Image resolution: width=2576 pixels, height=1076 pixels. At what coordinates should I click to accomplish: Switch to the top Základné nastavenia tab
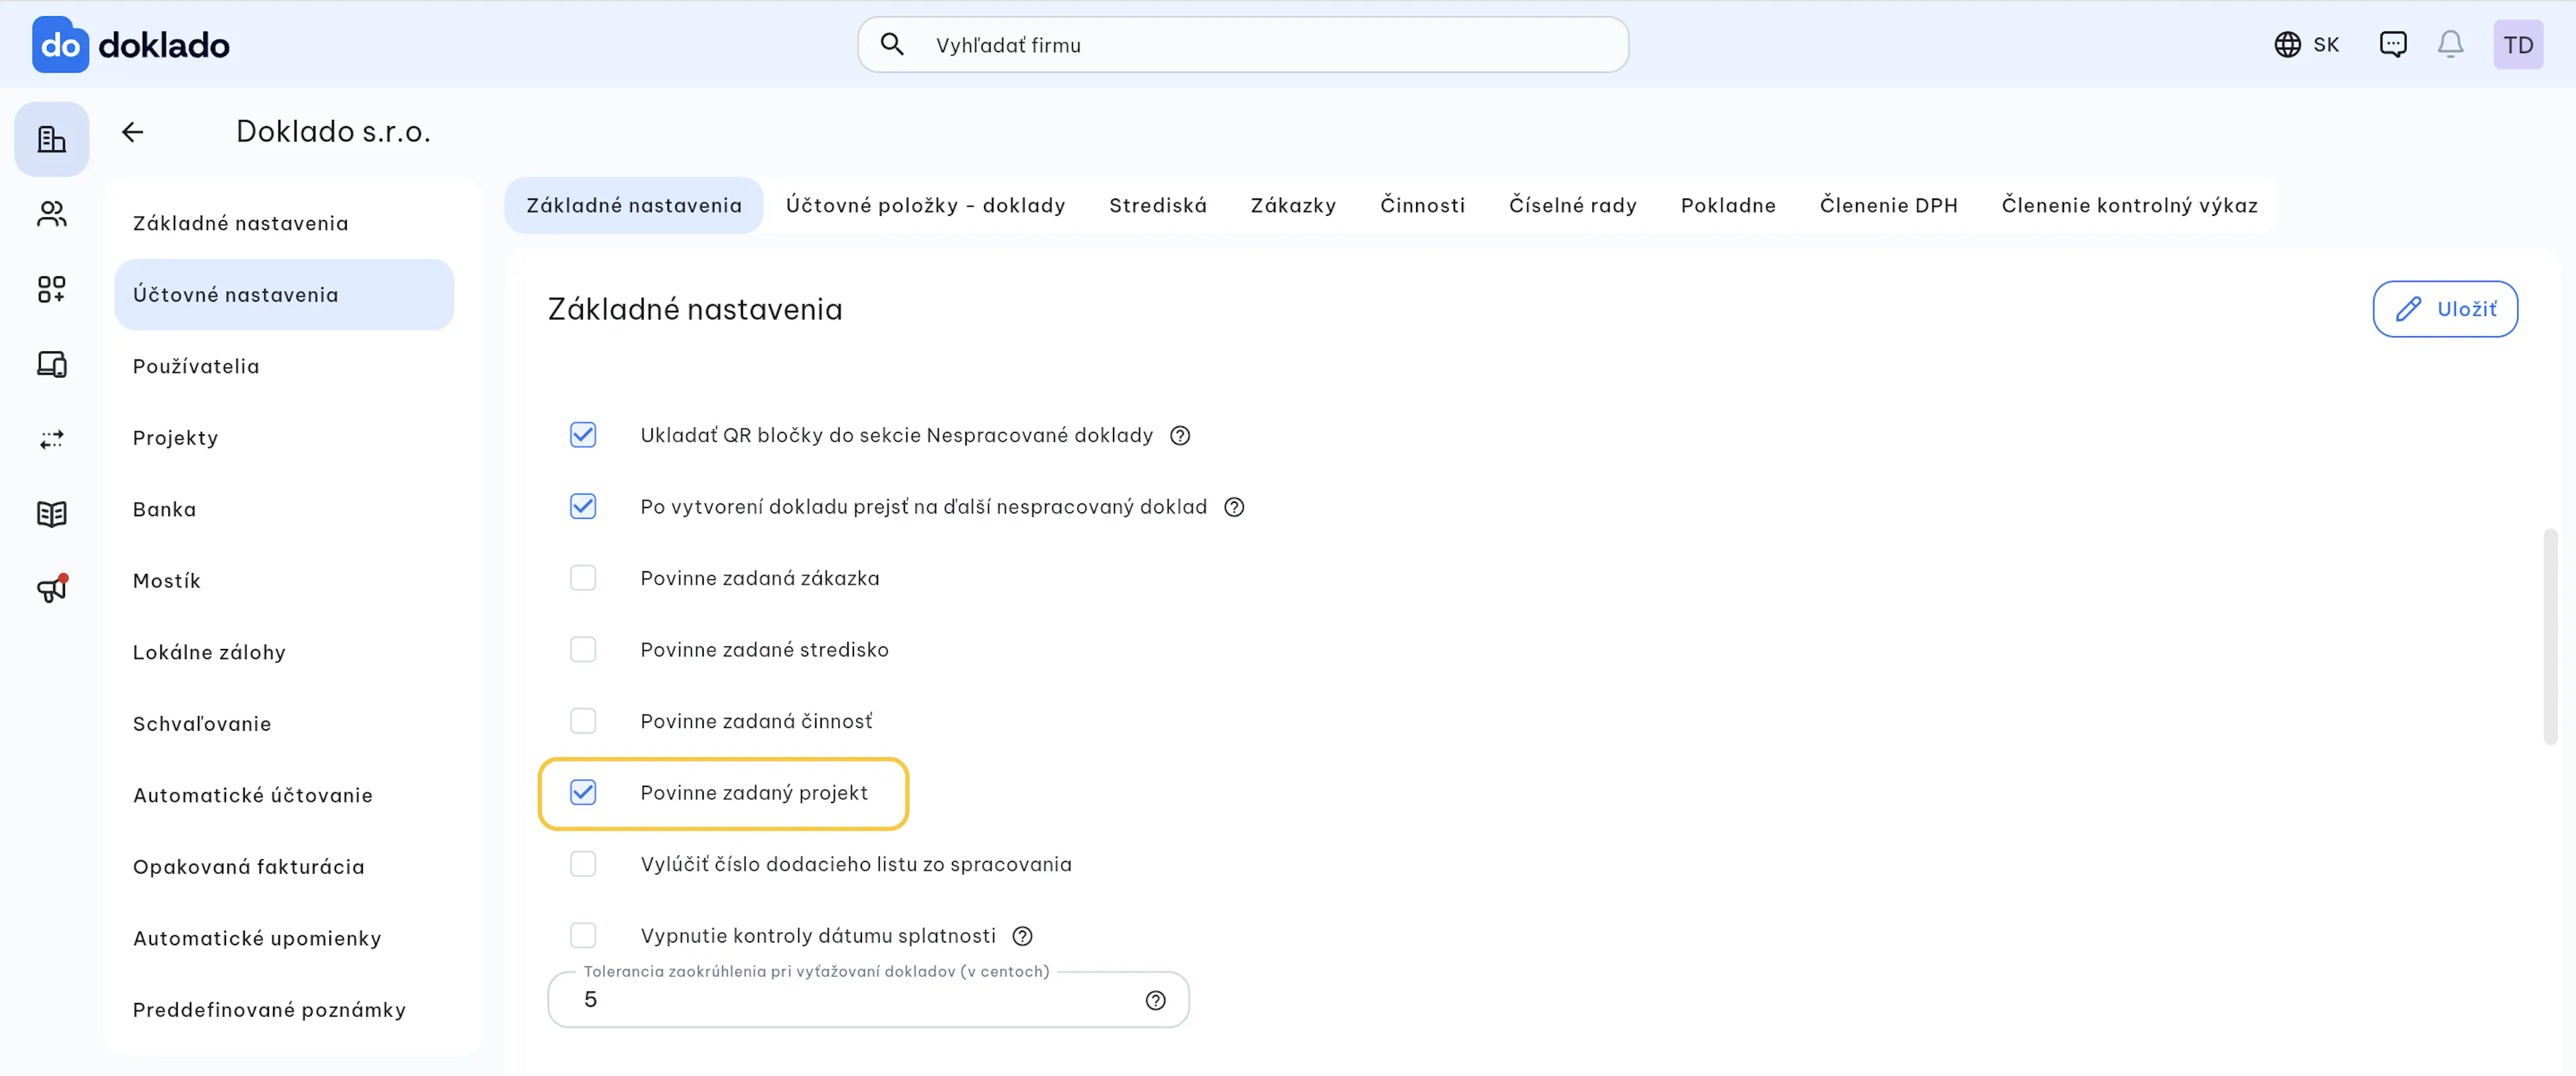[634, 205]
